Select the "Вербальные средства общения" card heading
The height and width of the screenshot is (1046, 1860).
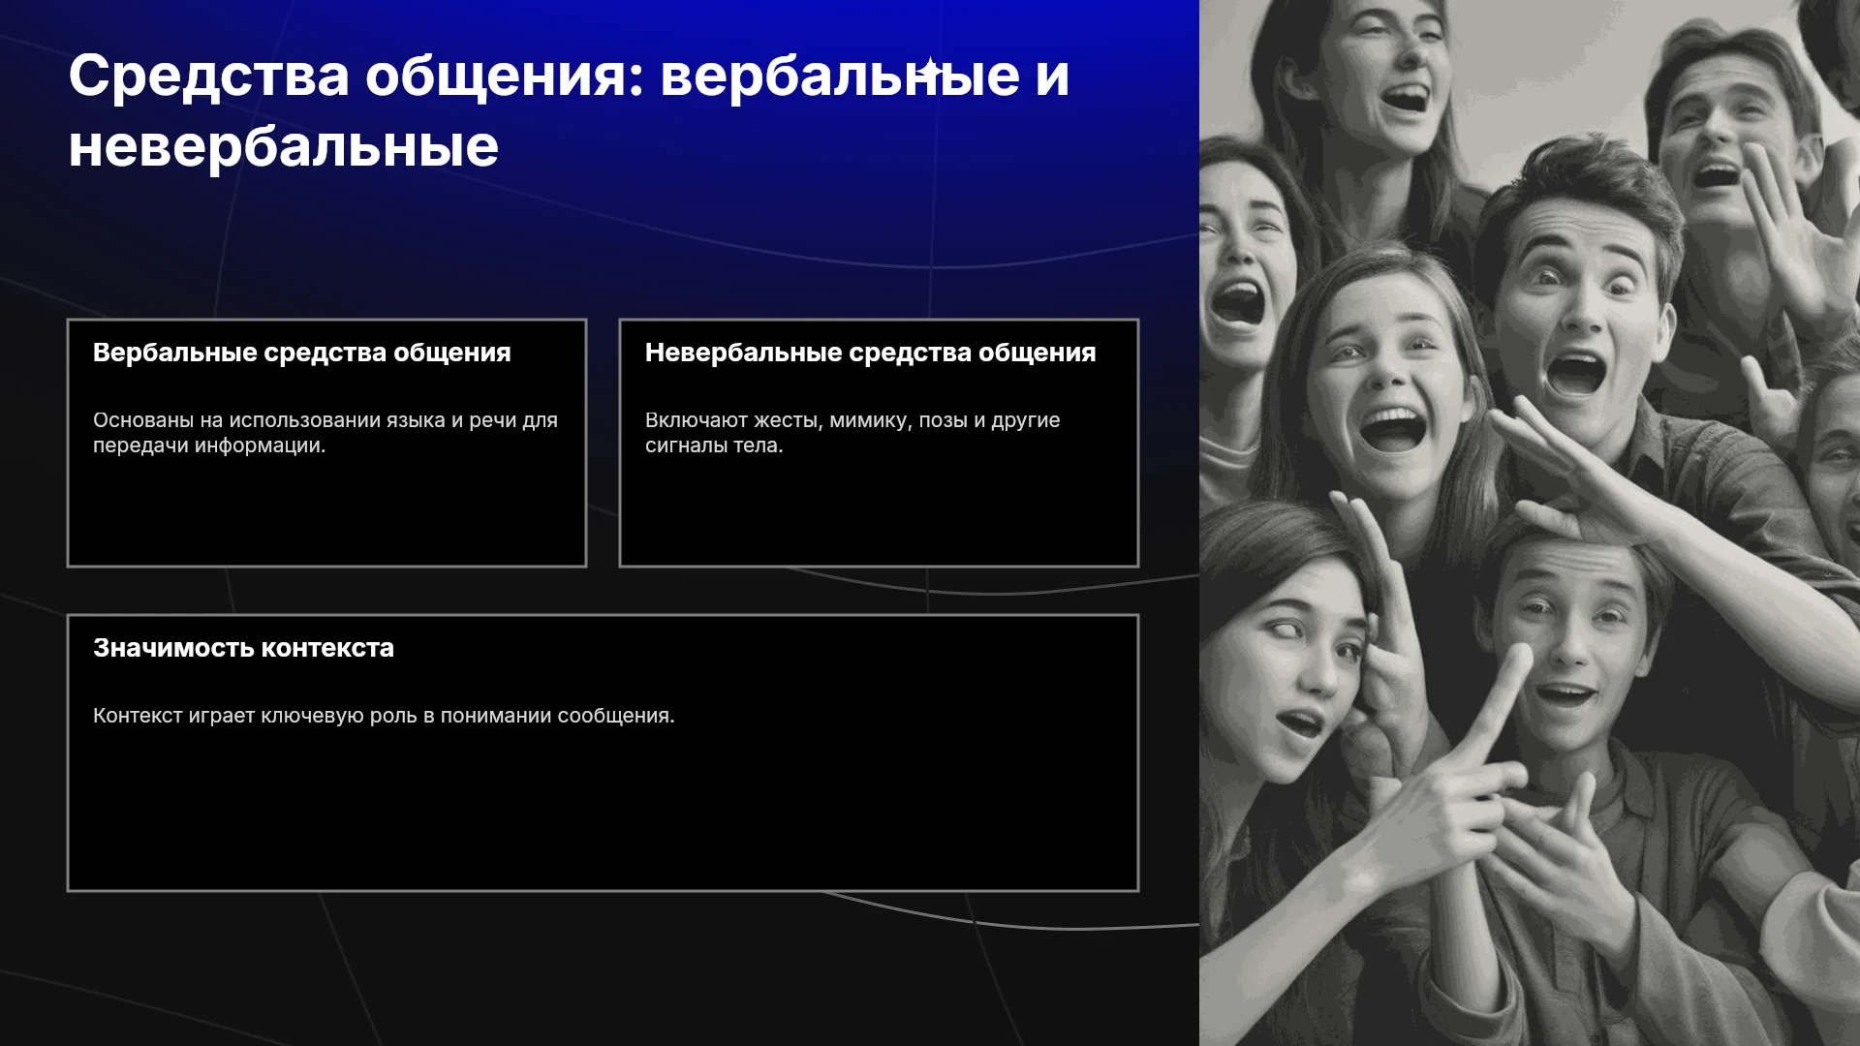pos(301,353)
